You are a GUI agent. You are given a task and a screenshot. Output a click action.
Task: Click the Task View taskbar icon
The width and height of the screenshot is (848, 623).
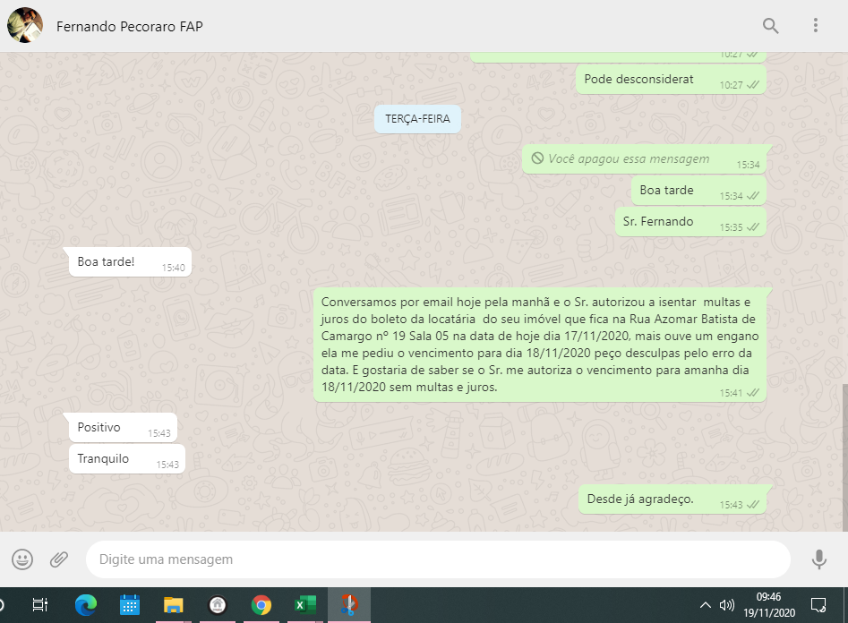(x=39, y=605)
